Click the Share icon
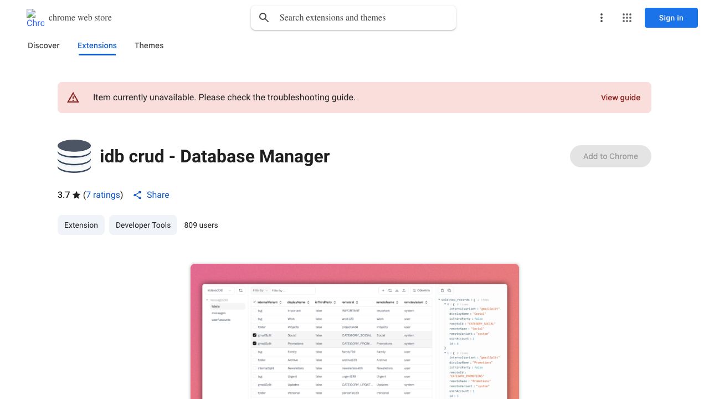The image size is (709, 399). (x=138, y=195)
